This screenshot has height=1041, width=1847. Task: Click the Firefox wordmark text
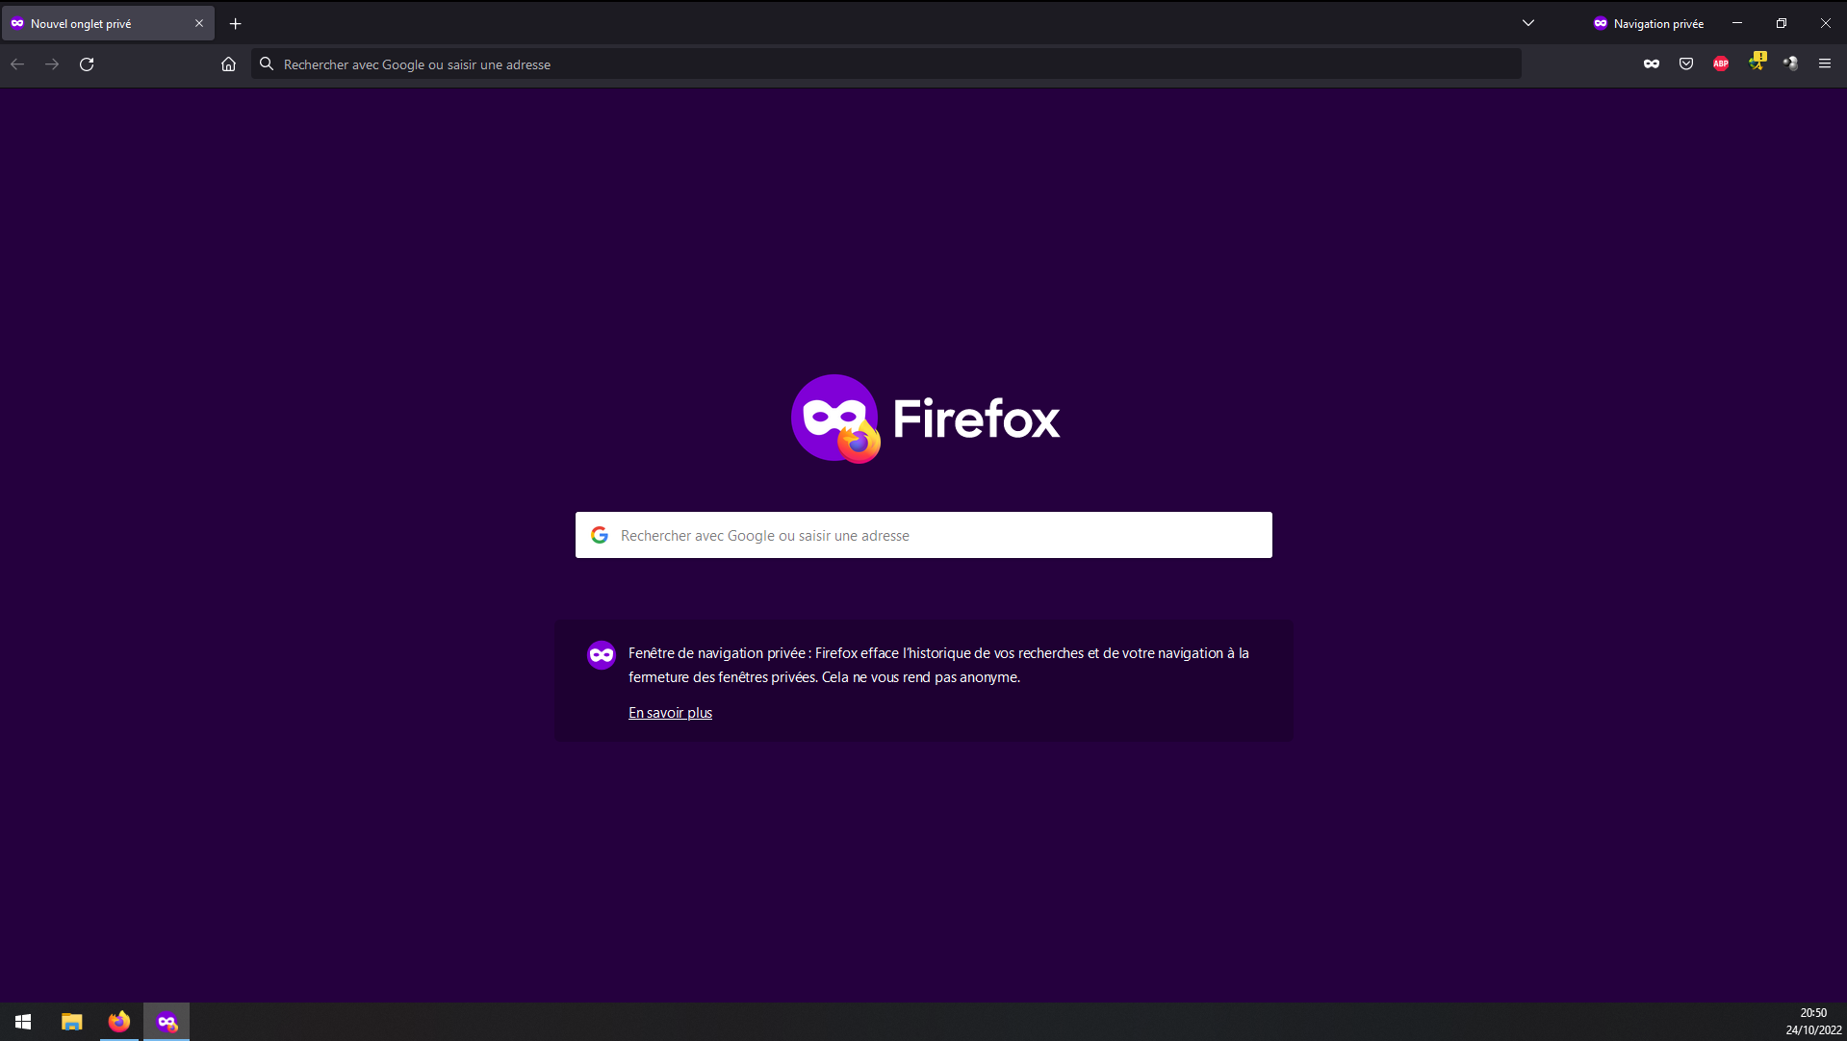[x=976, y=419]
